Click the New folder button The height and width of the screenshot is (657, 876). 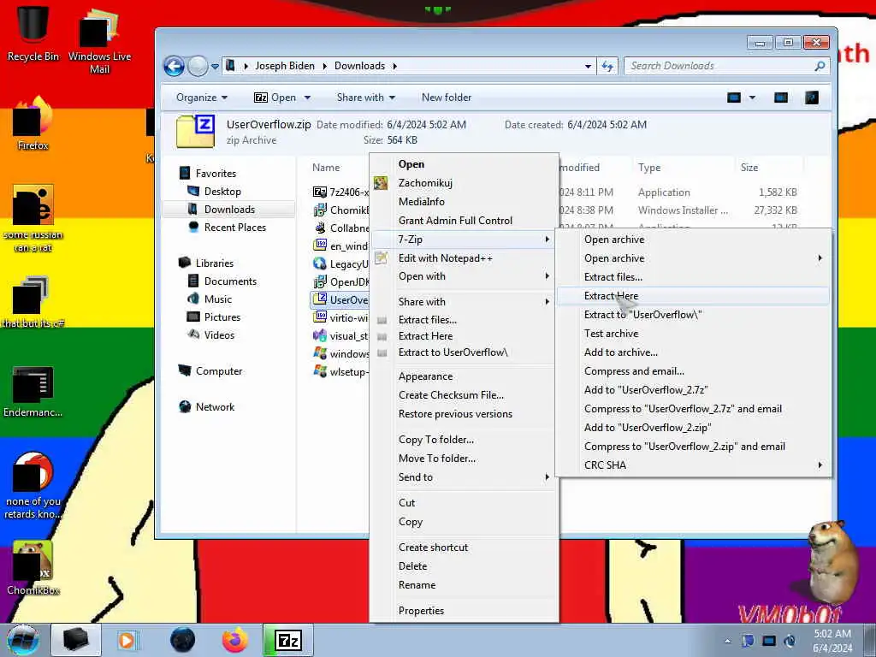(447, 98)
